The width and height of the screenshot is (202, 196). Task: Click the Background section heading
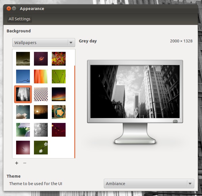pos(19,31)
